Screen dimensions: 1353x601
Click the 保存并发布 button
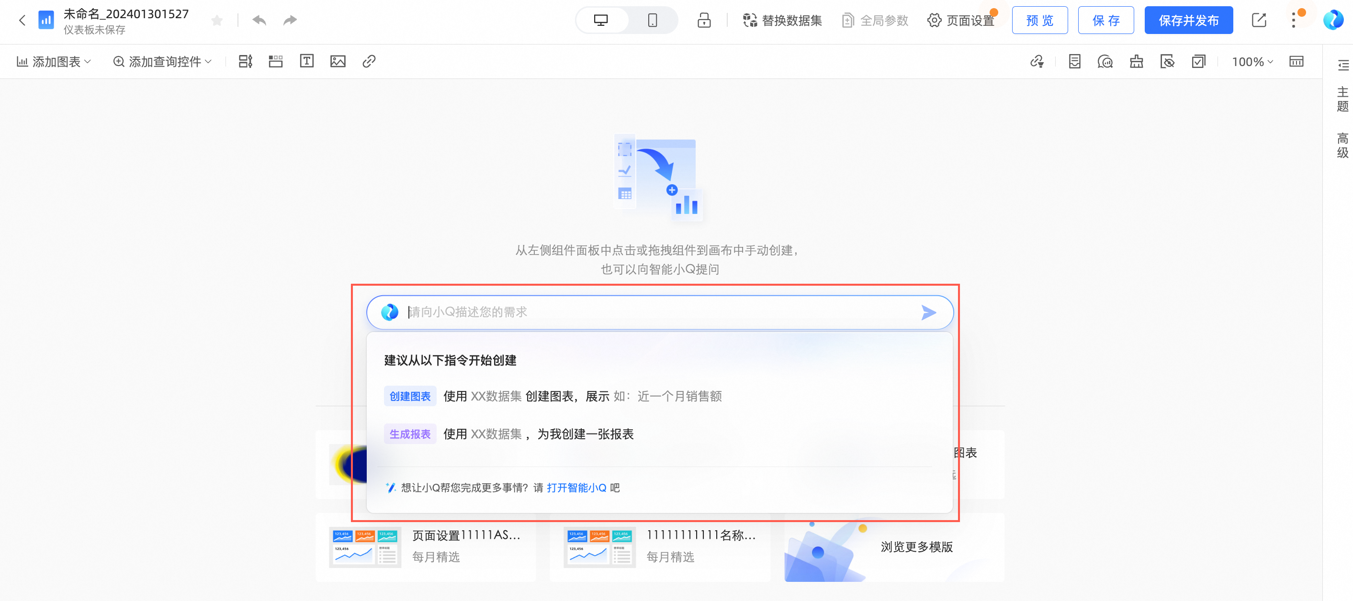[1188, 21]
